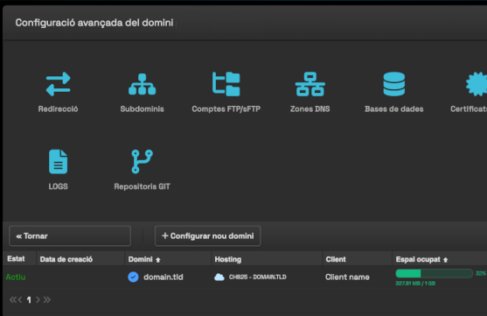Image resolution: width=487 pixels, height=316 pixels.
Task: Click the Data de creació column header
Action: click(66, 259)
